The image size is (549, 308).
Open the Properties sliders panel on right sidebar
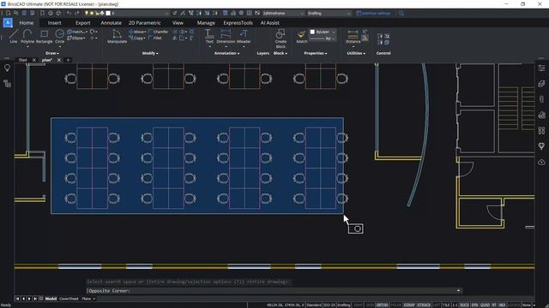click(x=541, y=68)
